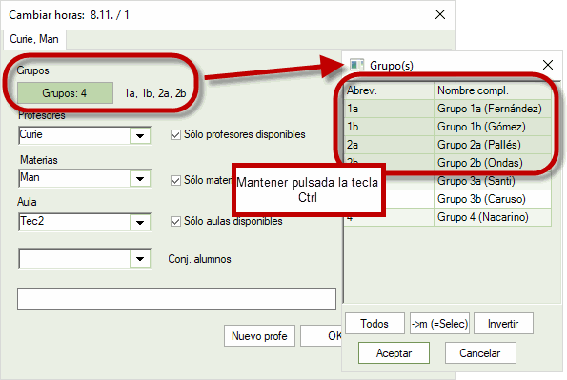Click the Man text in Materias field
Viewport: 567px width, 380px height.
point(30,177)
